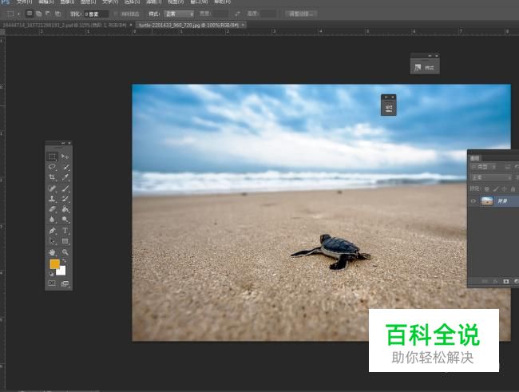Image resolution: width=519 pixels, height=392 pixels.
Task: Click the Clone Stamp tool
Action: click(53, 199)
